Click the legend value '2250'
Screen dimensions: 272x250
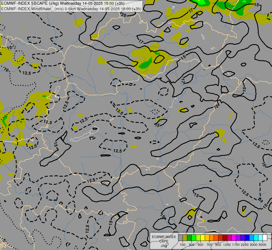coord(245,245)
